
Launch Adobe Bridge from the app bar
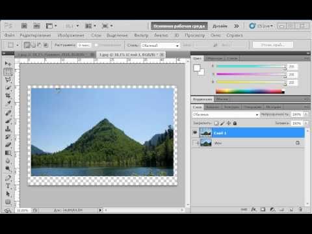tap(24, 26)
